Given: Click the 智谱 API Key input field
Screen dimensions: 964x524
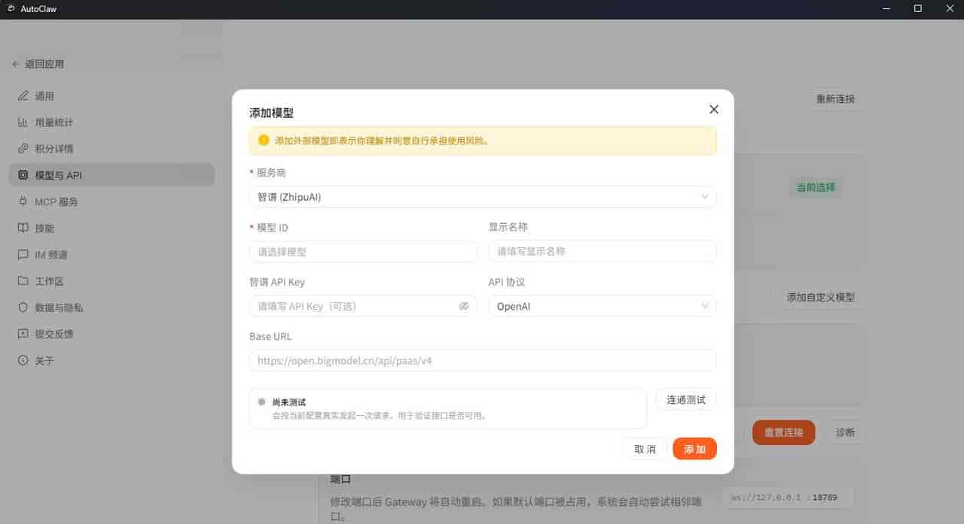Looking at the screenshot, I should pyautogui.click(x=363, y=306).
